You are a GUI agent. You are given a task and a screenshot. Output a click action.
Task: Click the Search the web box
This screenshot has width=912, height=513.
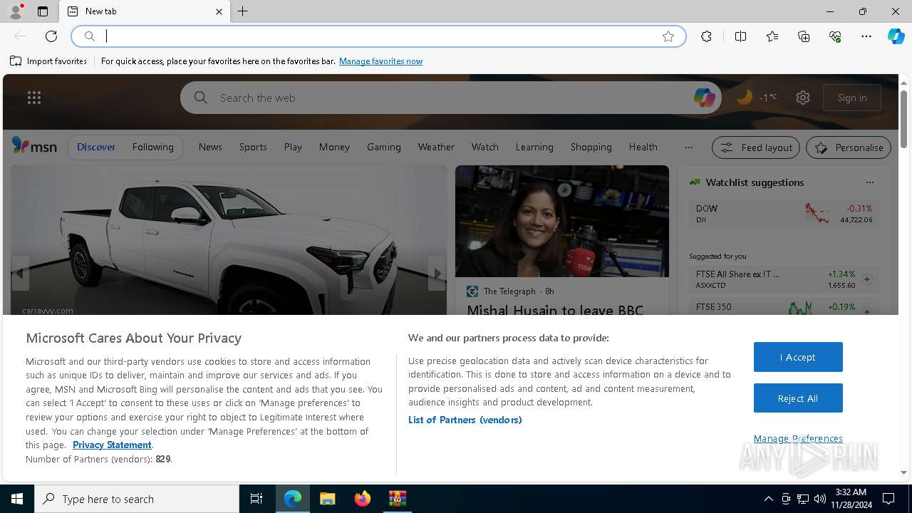(450, 98)
